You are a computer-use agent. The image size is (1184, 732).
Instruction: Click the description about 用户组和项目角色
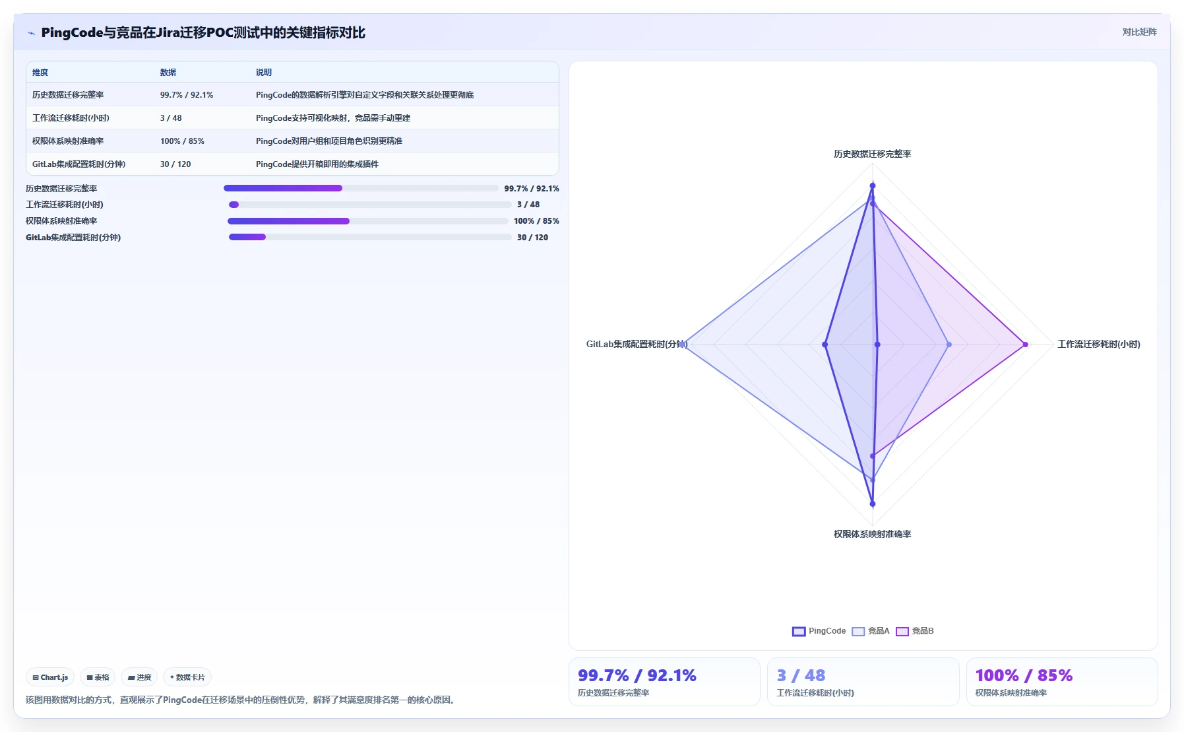(x=329, y=141)
